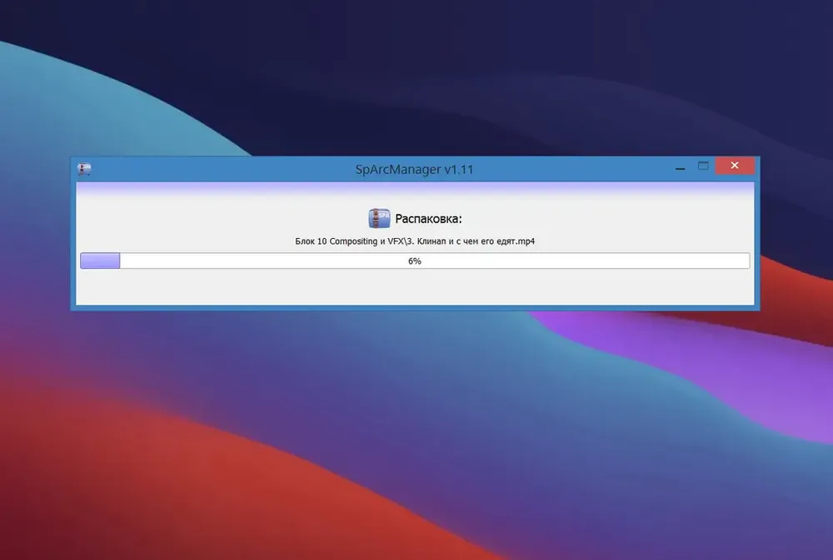
Task: Click the filled purple portion of progress bar
Action: click(x=100, y=260)
